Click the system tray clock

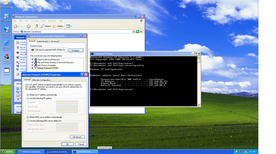point(252,152)
